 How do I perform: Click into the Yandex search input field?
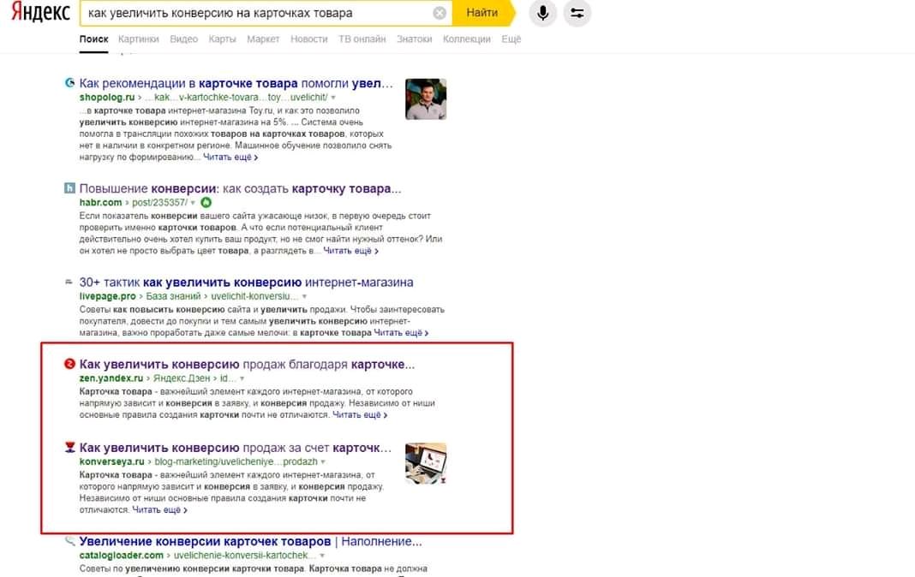(x=257, y=13)
